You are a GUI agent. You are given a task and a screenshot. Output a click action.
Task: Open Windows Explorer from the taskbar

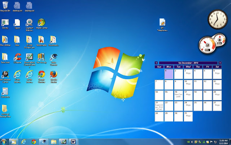click(14, 142)
